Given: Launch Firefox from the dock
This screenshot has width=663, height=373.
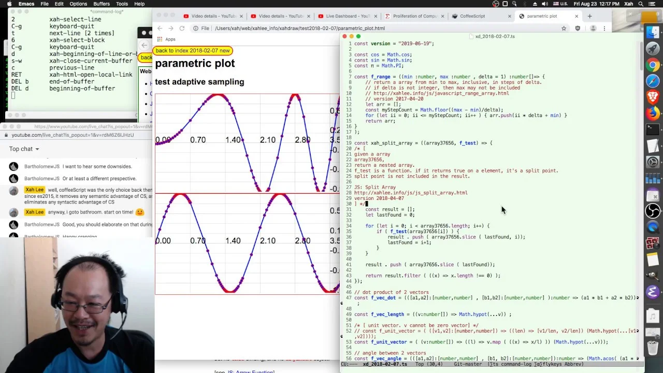Looking at the screenshot, I should point(653,112).
